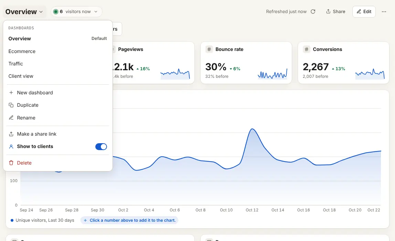Switch to the Client view dashboard
The width and height of the screenshot is (395, 241).
tap(57, 76)
